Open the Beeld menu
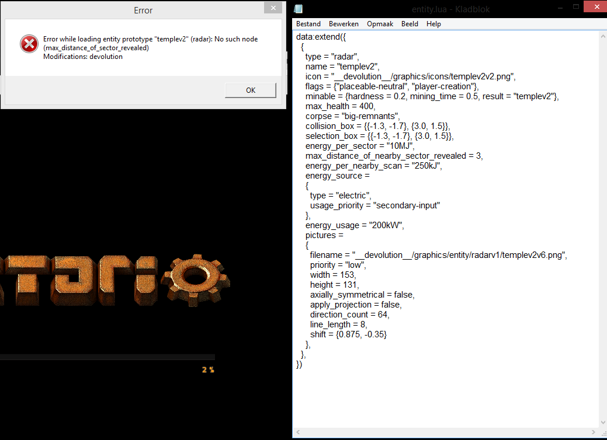The width and height of the screenshot is (607, 440). tap(409, 24)
